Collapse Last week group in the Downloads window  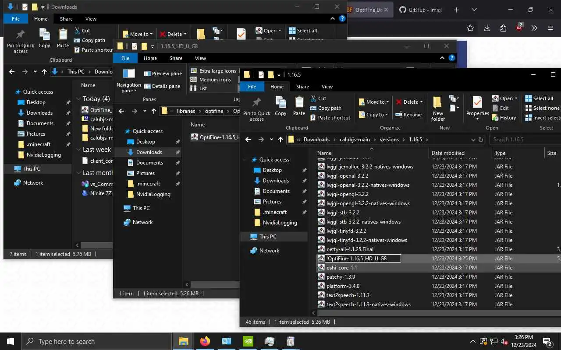78,150
